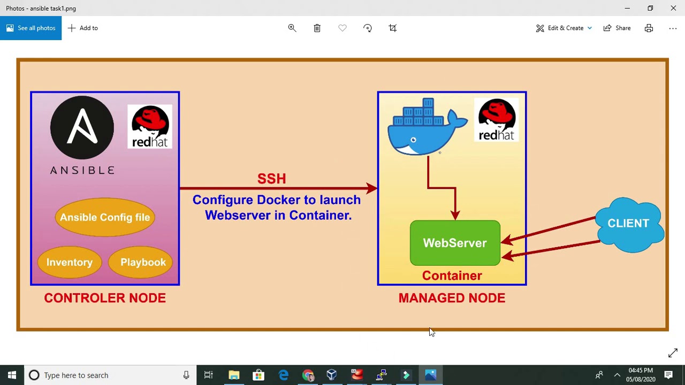The height and width of the screenshot is (385, 685).
Task: Delete the photo with trash icon
Action: point(317,28)
